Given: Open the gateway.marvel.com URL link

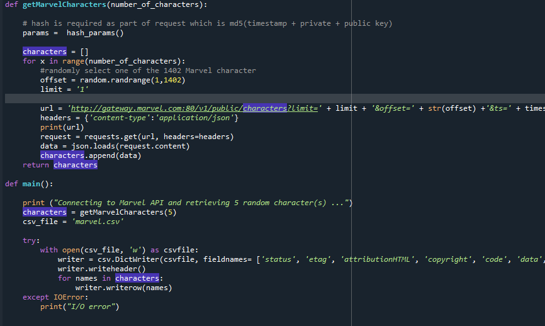Looking at the screenshot, I should tap(194, 108).
